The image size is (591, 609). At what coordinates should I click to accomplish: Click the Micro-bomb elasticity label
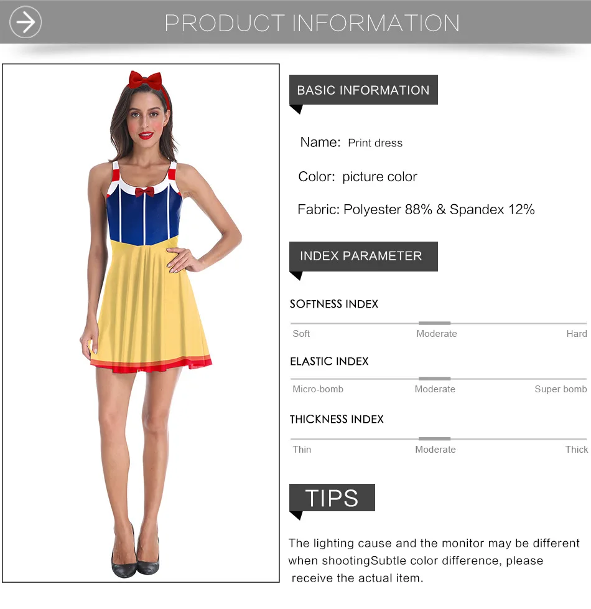(318, 389)
